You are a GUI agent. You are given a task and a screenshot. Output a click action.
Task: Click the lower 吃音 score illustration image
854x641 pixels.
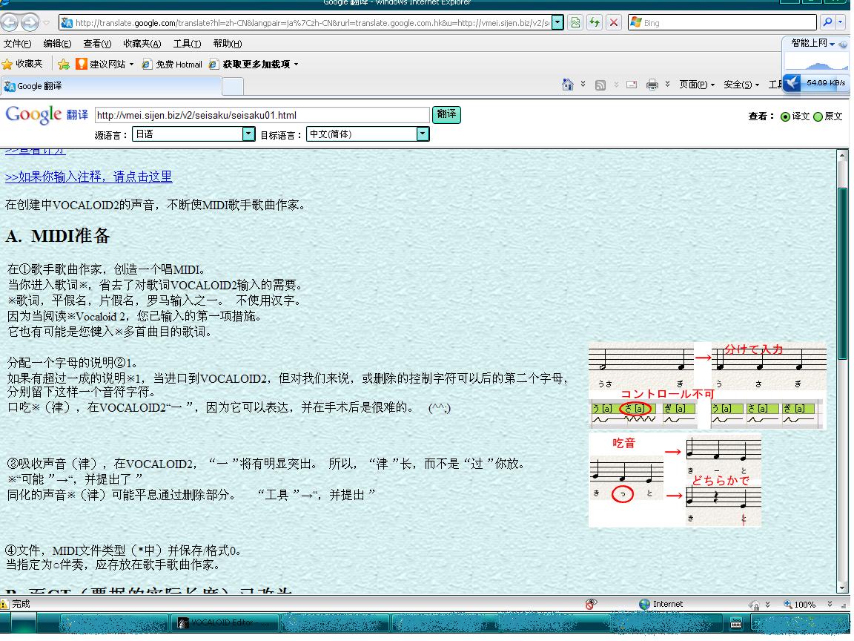click(x=675, y=480)
